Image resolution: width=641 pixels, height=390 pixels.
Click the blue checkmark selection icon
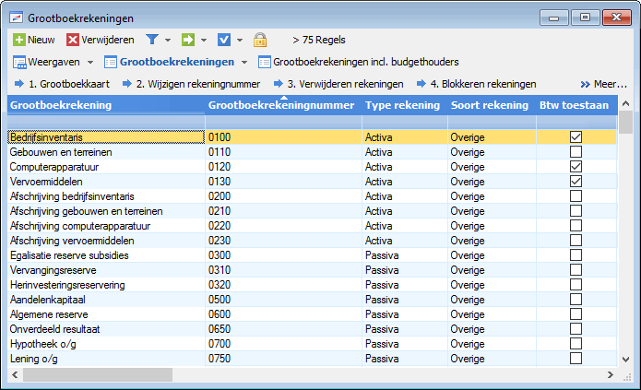(x=224, y=40)
